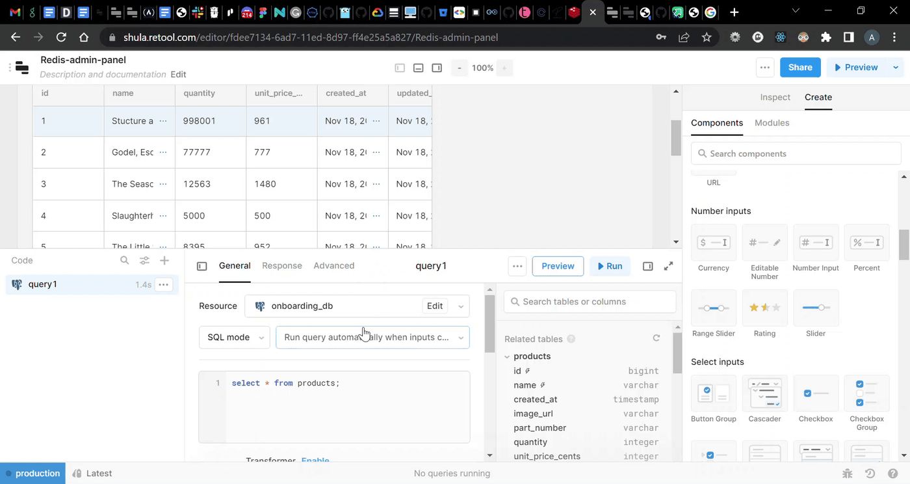
Task: Refresh the Related tables schema
Action: click(x=656, y=338)
